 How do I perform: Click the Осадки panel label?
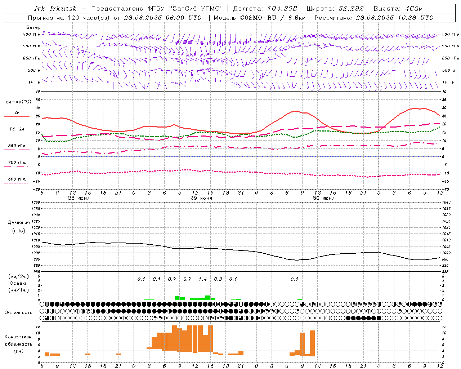[18, 283]
